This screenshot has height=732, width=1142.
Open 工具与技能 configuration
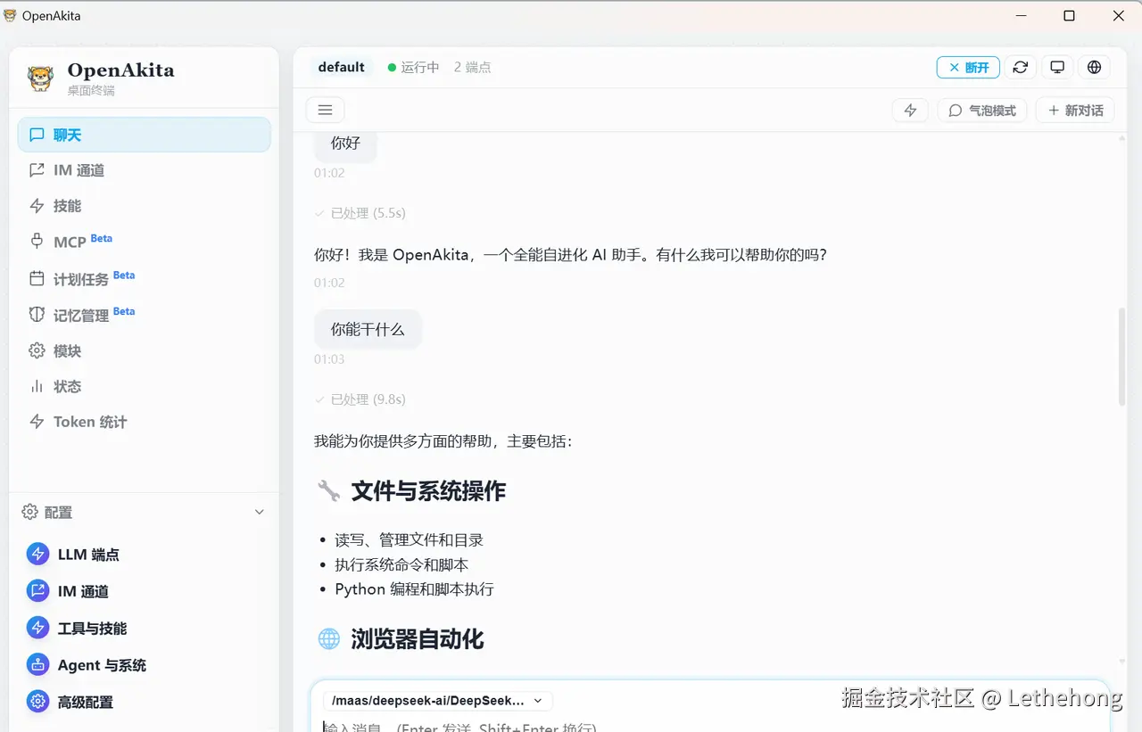pos(144,629)
